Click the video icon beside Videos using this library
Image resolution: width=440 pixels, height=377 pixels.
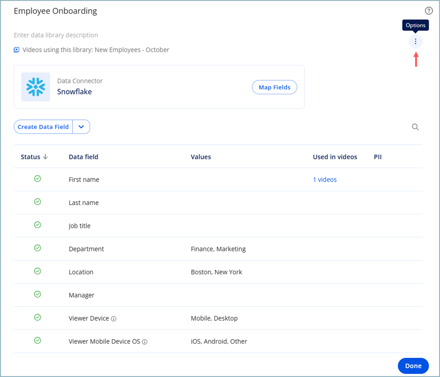click(17, 50)
